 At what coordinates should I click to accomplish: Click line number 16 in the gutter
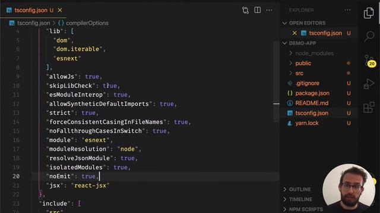click(16, 140)
